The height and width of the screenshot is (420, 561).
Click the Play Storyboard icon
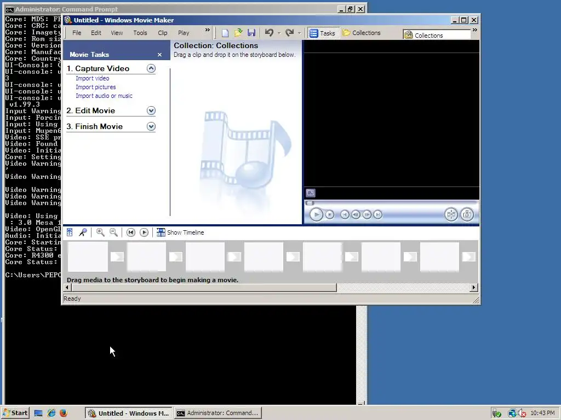click(x=144, y=232)
